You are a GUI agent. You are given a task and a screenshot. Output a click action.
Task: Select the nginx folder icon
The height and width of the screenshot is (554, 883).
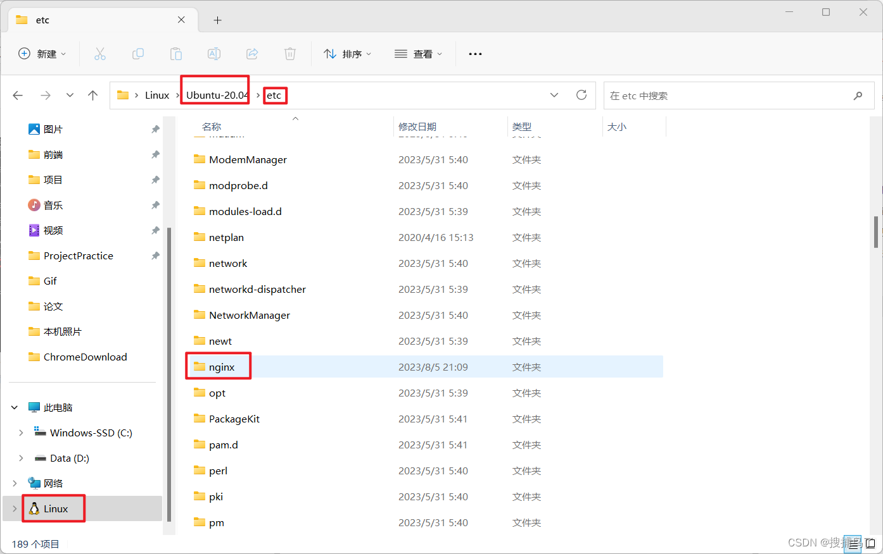(200, 367)
